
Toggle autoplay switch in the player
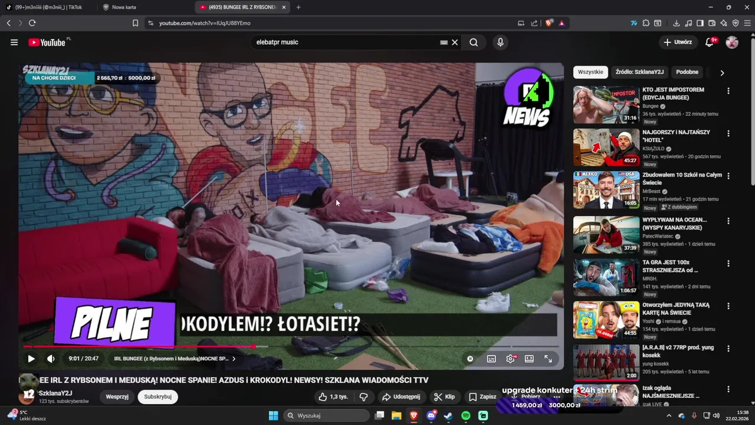tap(470, 358)
